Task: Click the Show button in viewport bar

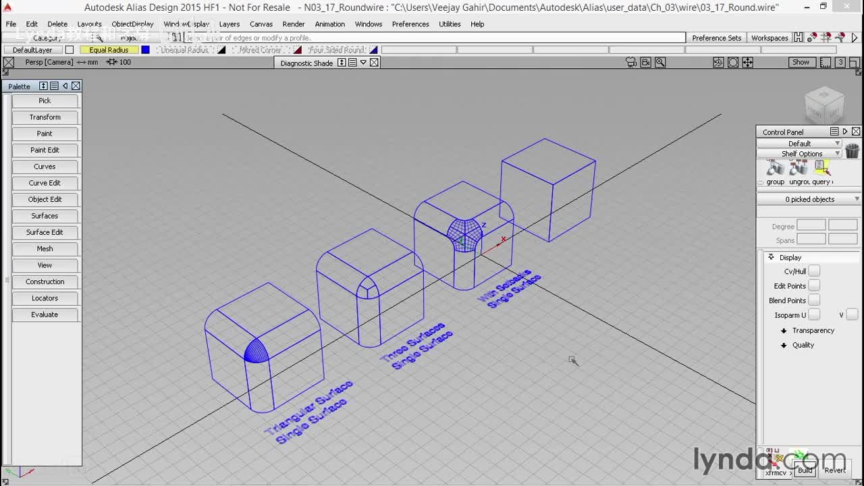Action: tap(801, 62)
